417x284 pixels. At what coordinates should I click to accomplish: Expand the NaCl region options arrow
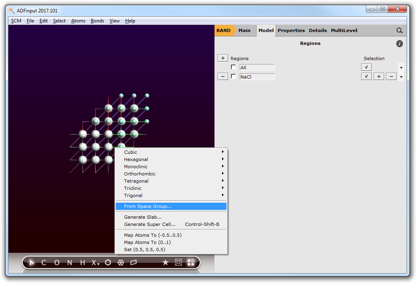[x=401, y=77]
